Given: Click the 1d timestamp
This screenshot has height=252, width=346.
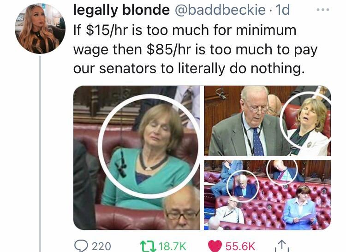Looking at the screenshot, I should click(283, 10).
